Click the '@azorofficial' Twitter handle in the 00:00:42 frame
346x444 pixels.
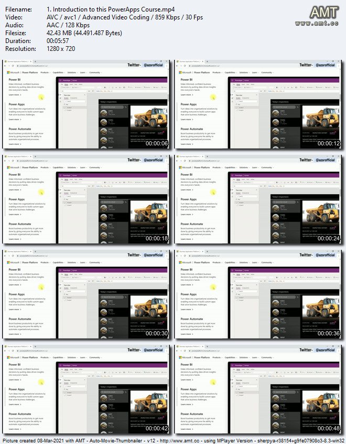[x=153, y=350]
